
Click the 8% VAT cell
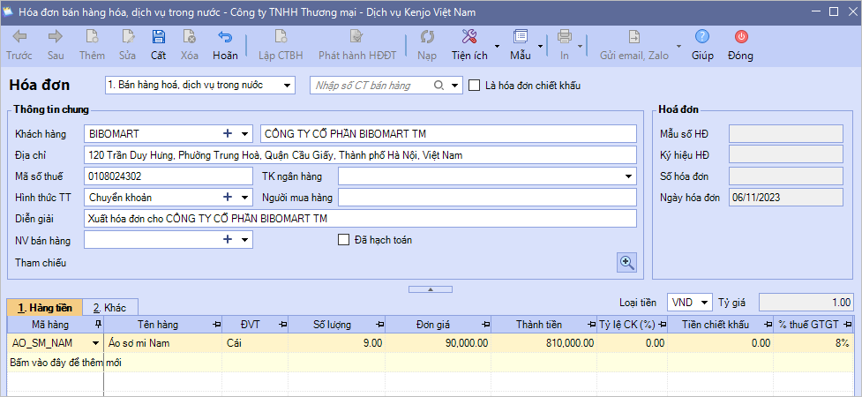(813, 343)
